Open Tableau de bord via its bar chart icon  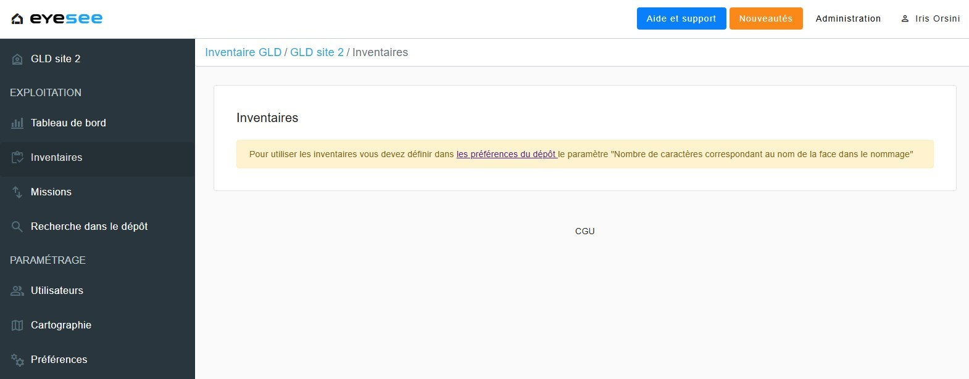17,123
